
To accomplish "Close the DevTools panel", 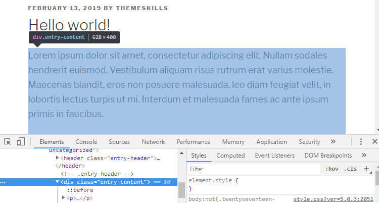I will click(374, 141).
